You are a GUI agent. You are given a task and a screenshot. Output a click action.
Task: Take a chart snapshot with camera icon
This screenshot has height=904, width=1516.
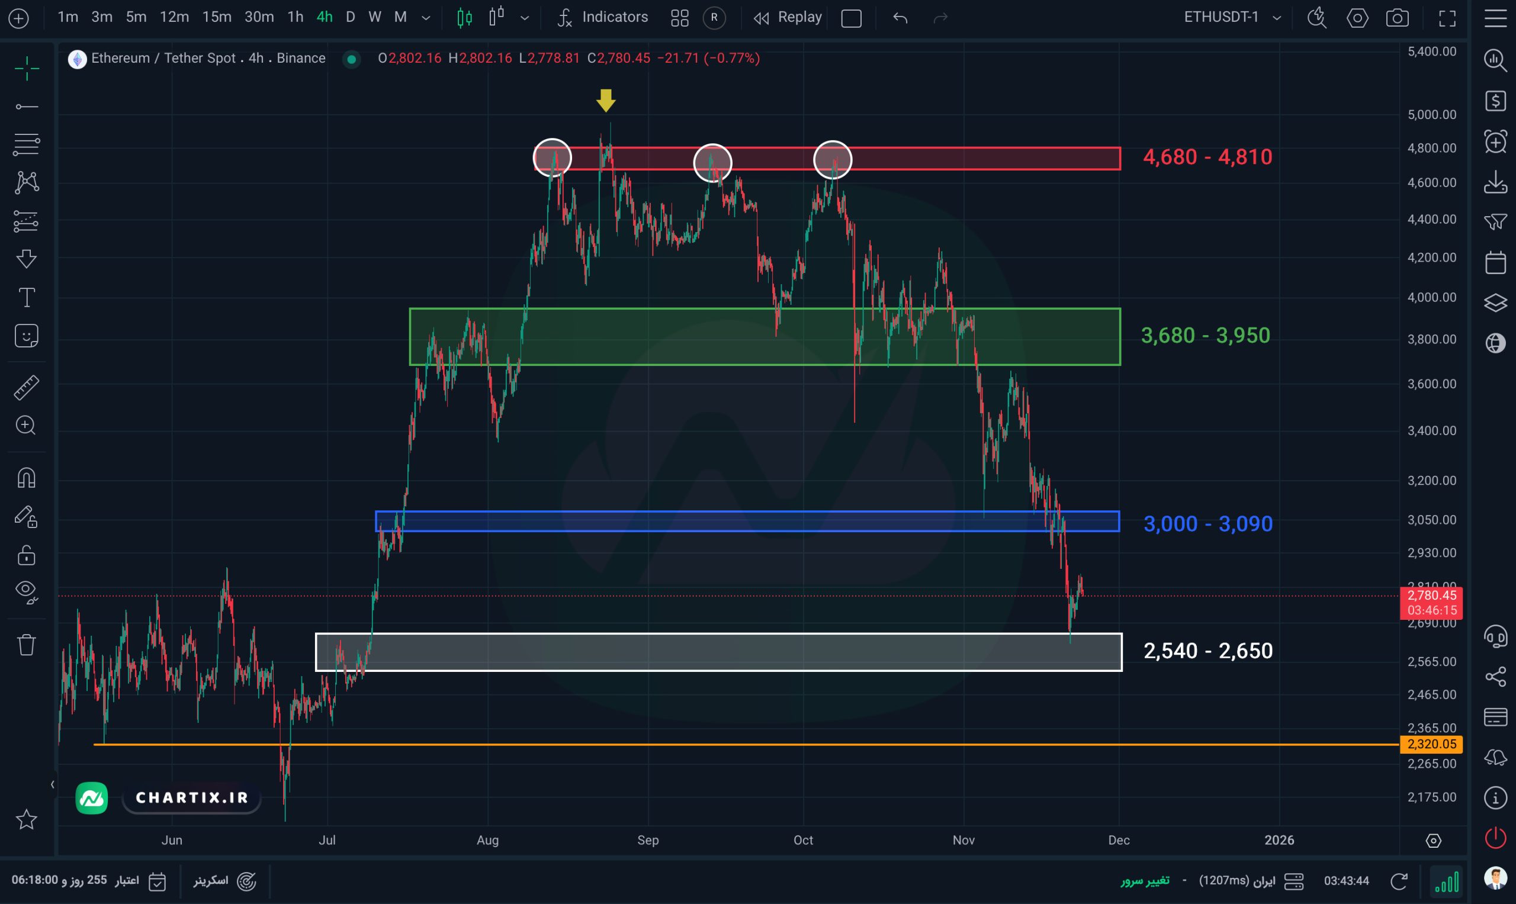pyautogui.click(x=1396, y=18)
